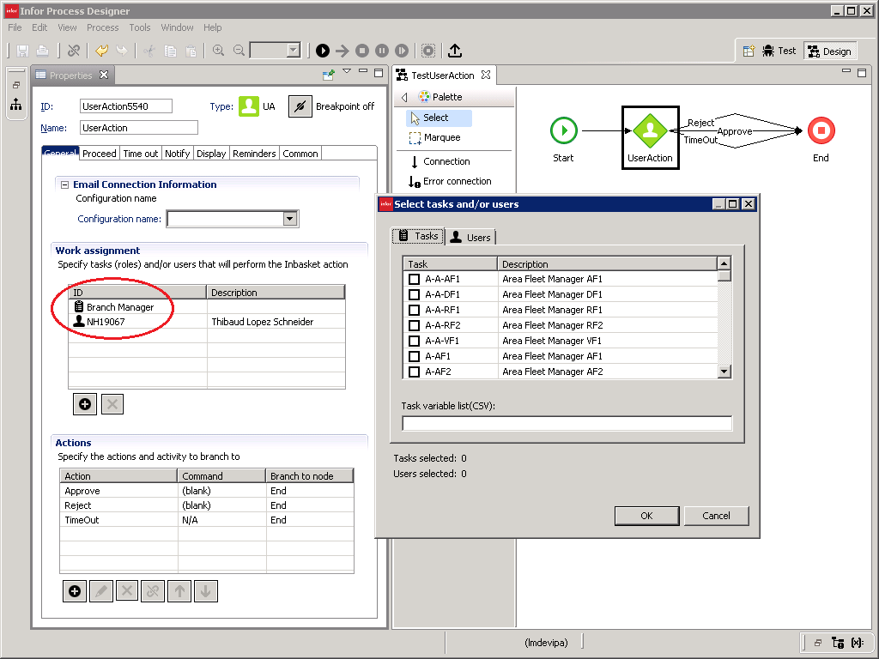Cancel the Select tasks dialog
This screenshot has width=879, height=659.
pos(716,516)
